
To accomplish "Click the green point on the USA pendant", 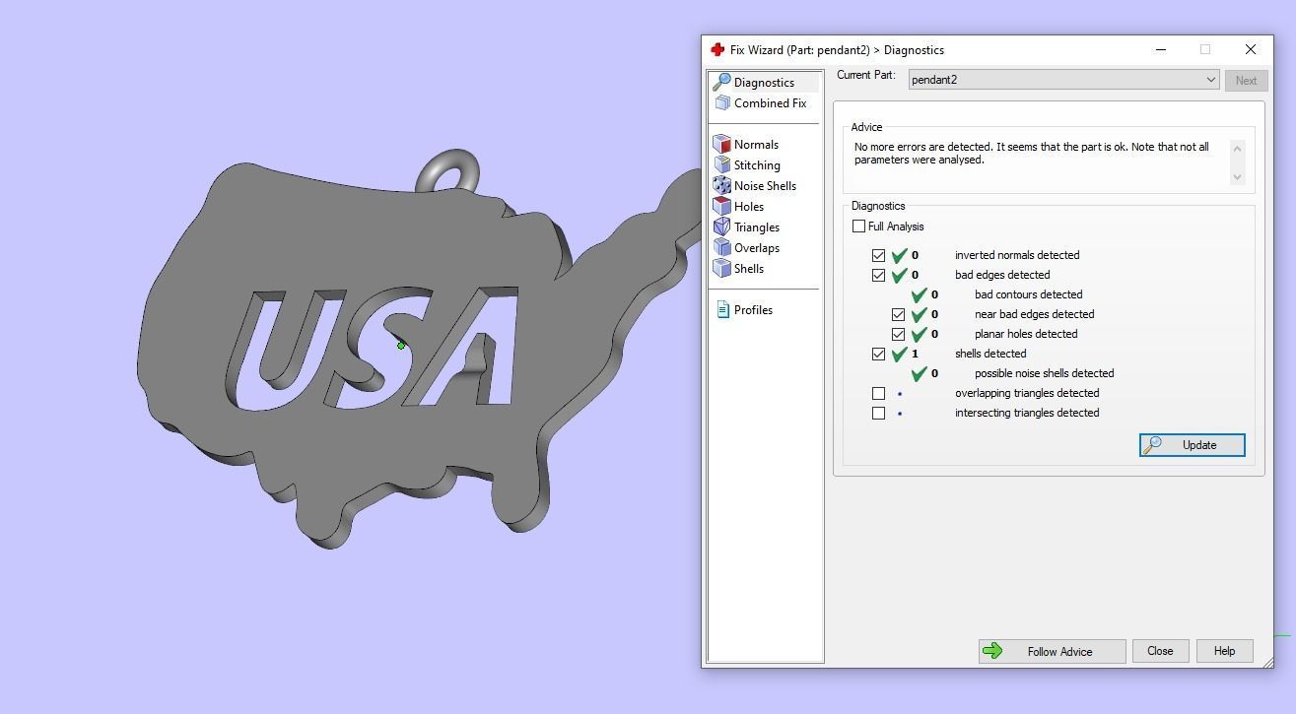I will click(x=401, y=345).
